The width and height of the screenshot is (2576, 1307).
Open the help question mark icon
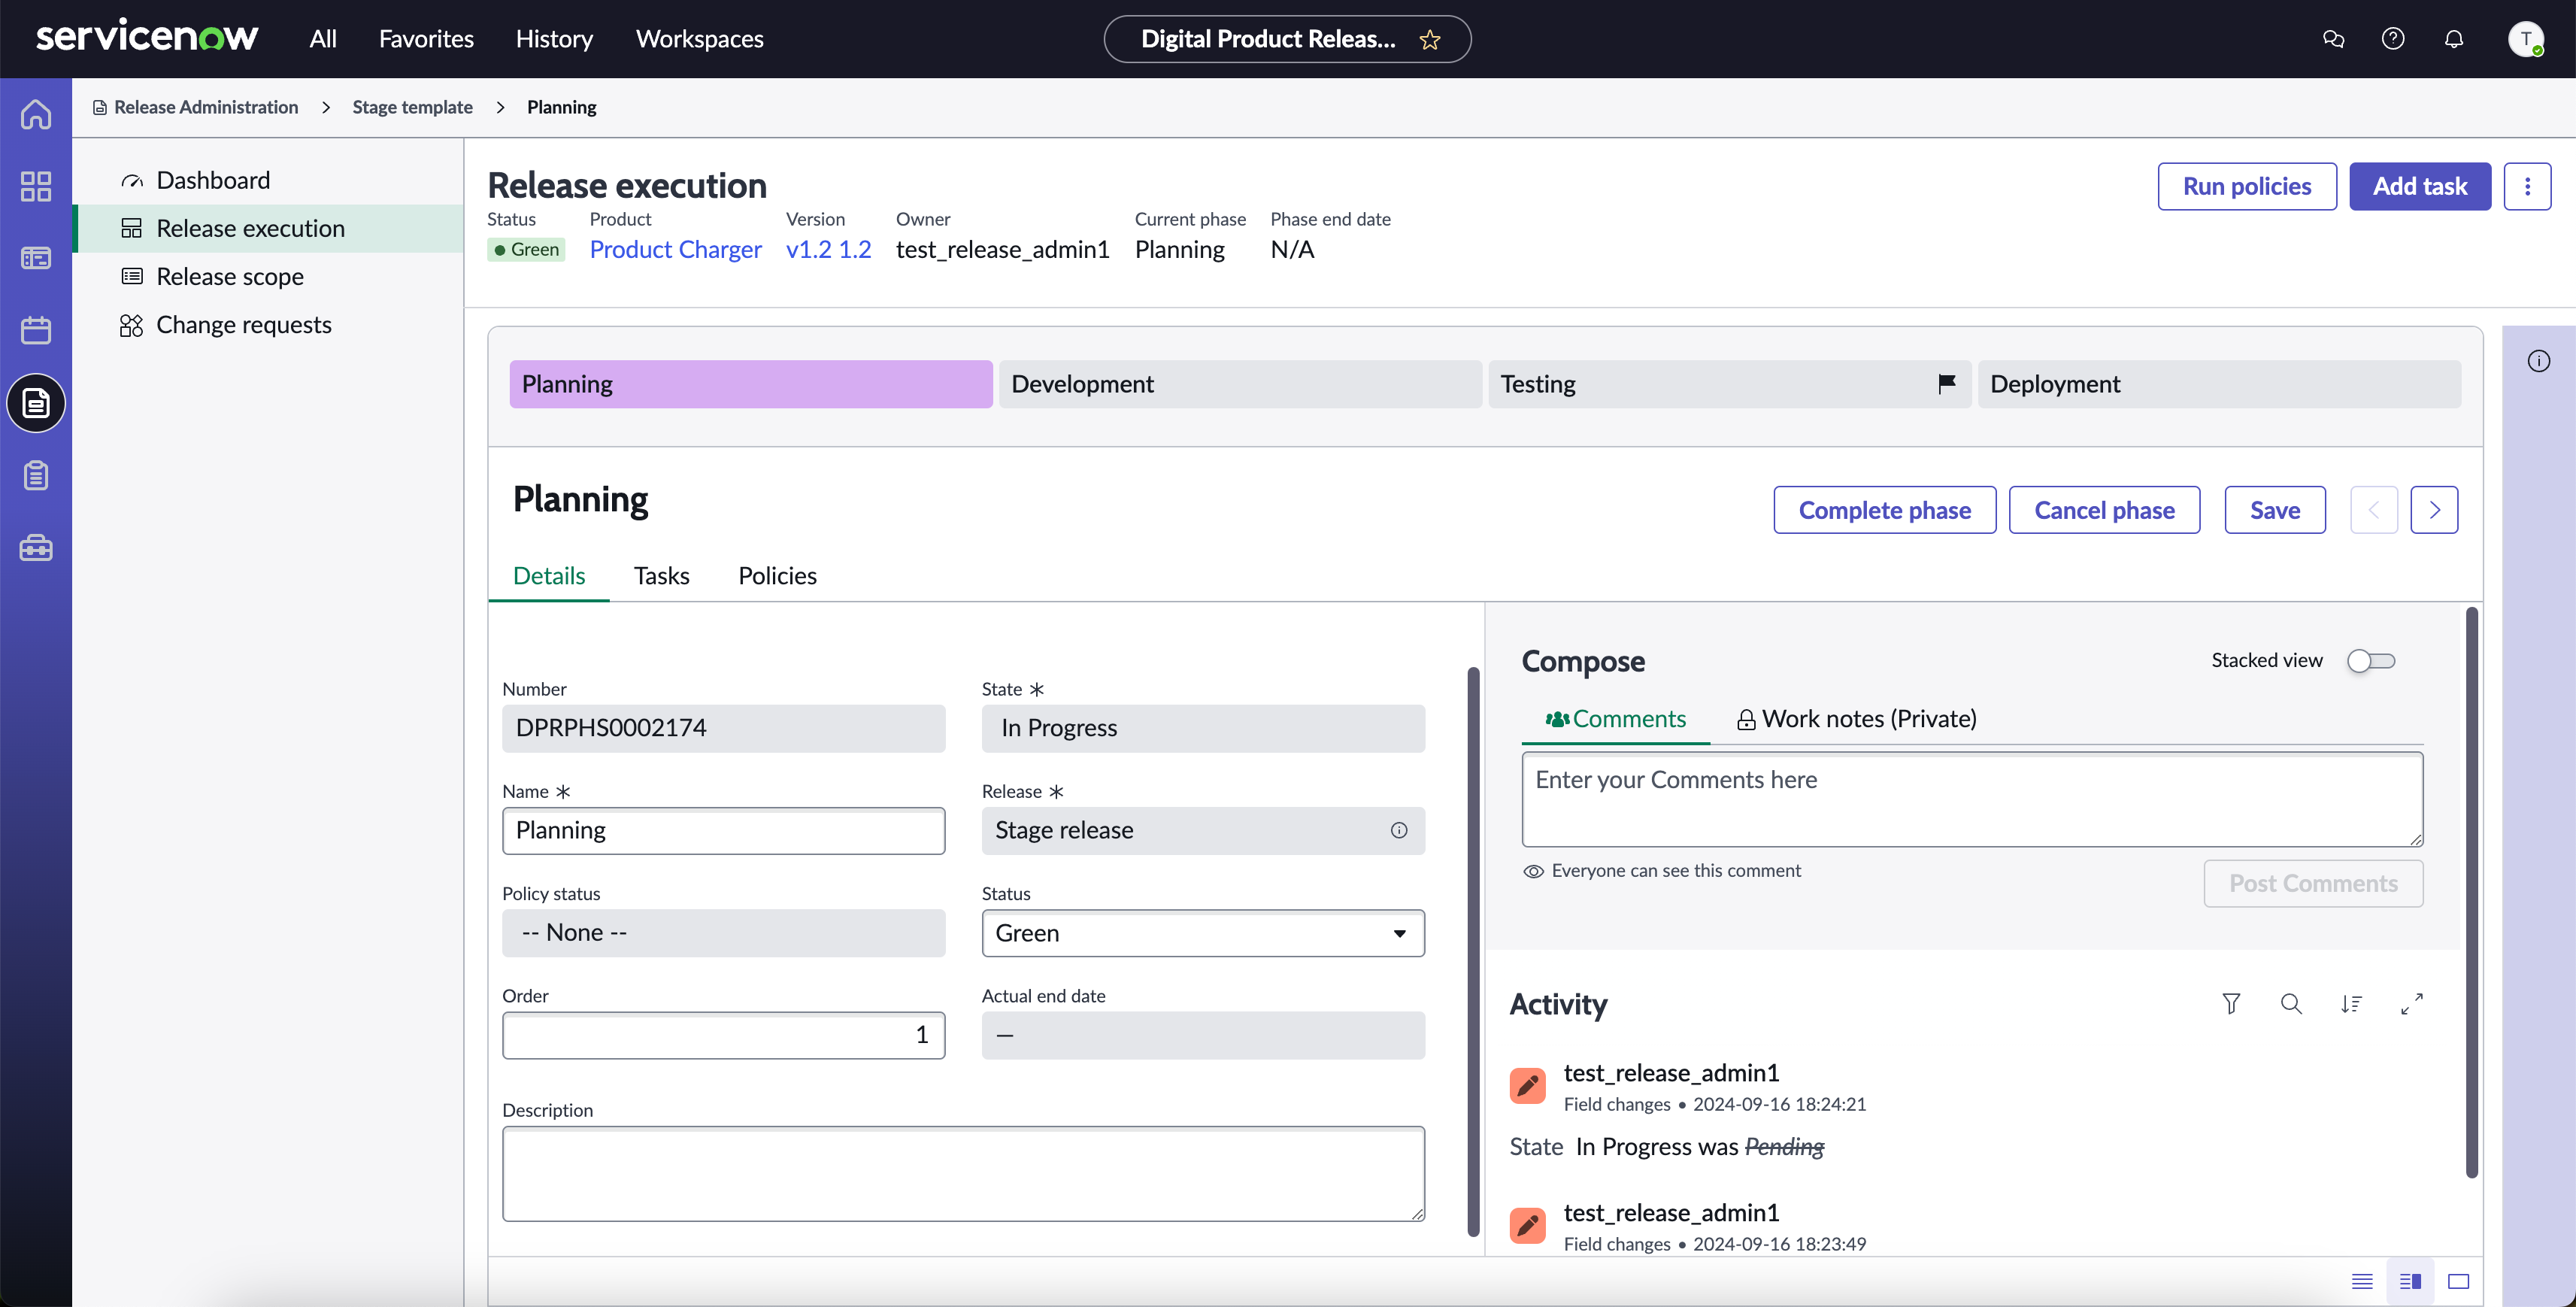coord(2393,39)
